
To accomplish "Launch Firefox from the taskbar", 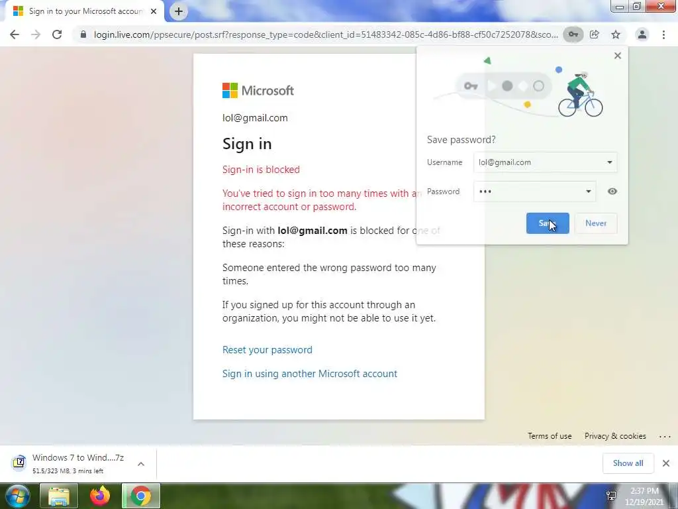I will point(100,496).
